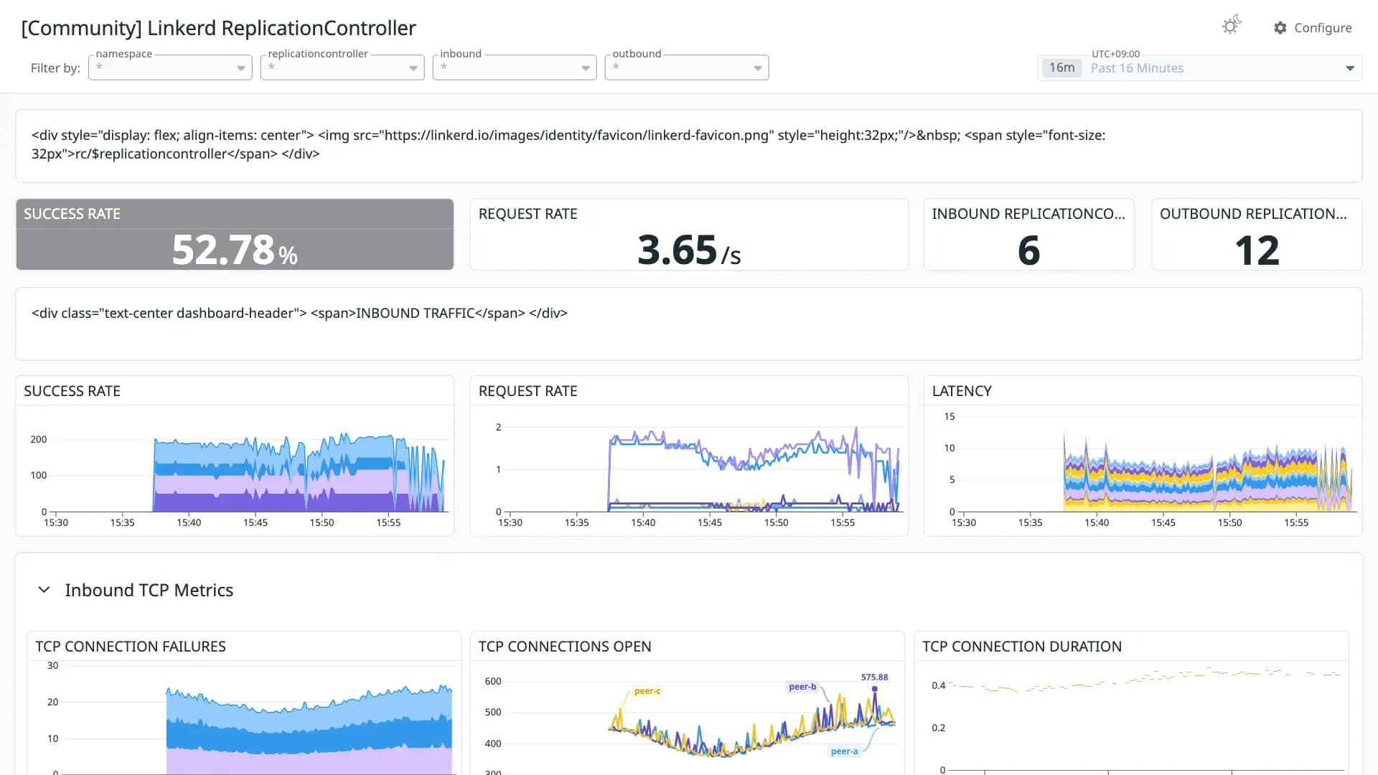Open the inbound filter dropdown
Screen dimensions: 1378x775
(x=515, y=67)
